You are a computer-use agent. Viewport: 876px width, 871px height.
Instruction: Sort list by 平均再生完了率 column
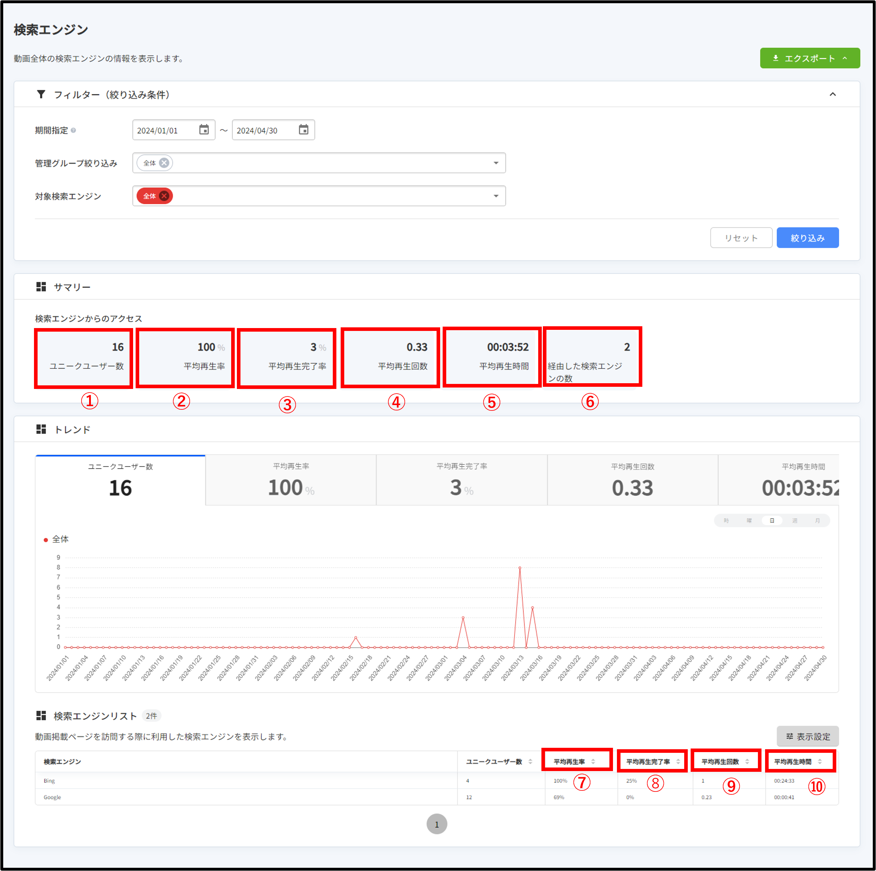coord(678,762)
